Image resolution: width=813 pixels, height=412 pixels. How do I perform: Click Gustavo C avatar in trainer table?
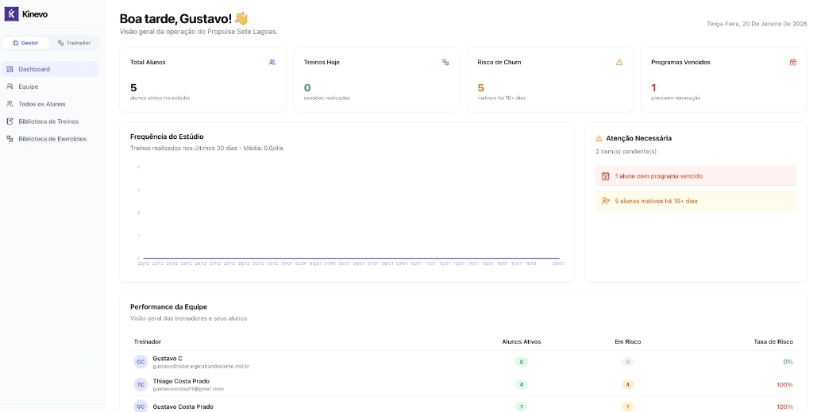(x=141, y=362)
